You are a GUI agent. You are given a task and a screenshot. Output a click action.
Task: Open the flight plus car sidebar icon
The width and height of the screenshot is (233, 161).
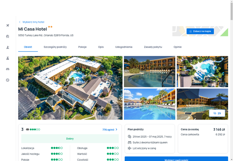point(8,58)
